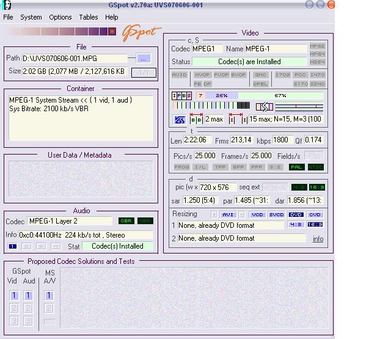Viewport: 391px width, 339px height.
Task: Toggle the PAL indicator
Action: coord(297,167)
